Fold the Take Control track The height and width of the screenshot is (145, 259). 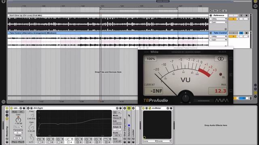tap(211, 33)
